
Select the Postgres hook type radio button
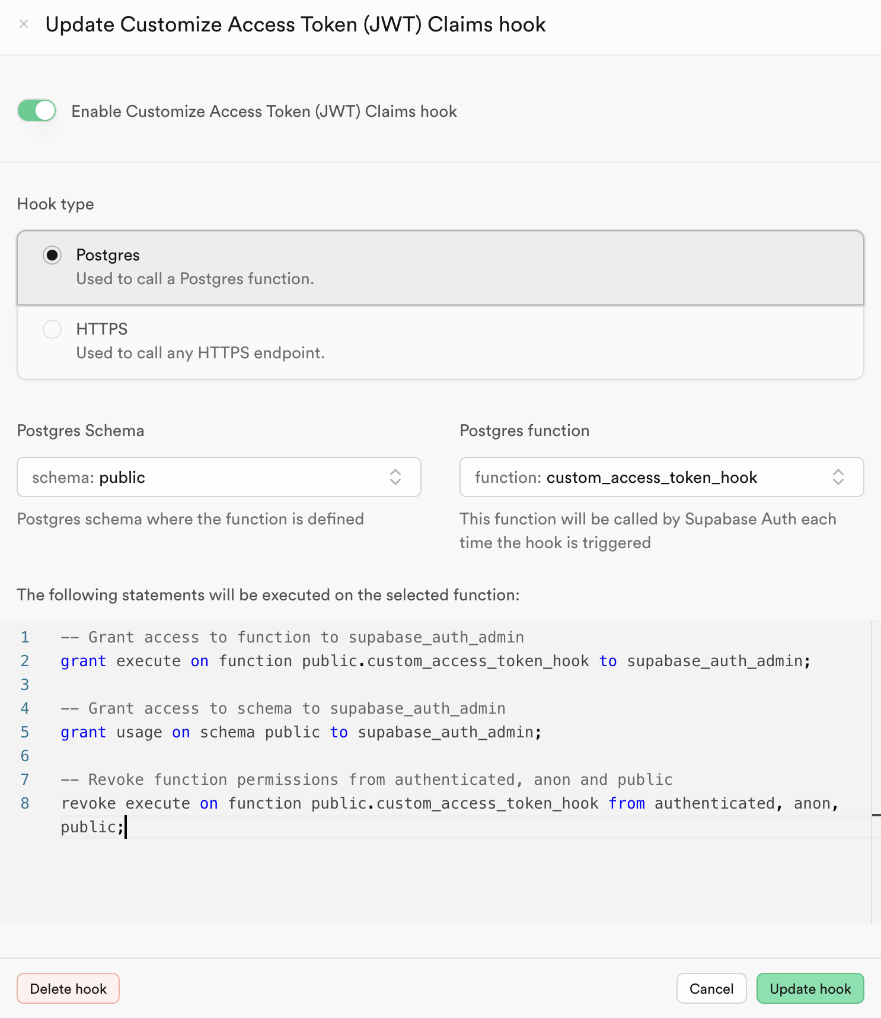pos(52,255)
